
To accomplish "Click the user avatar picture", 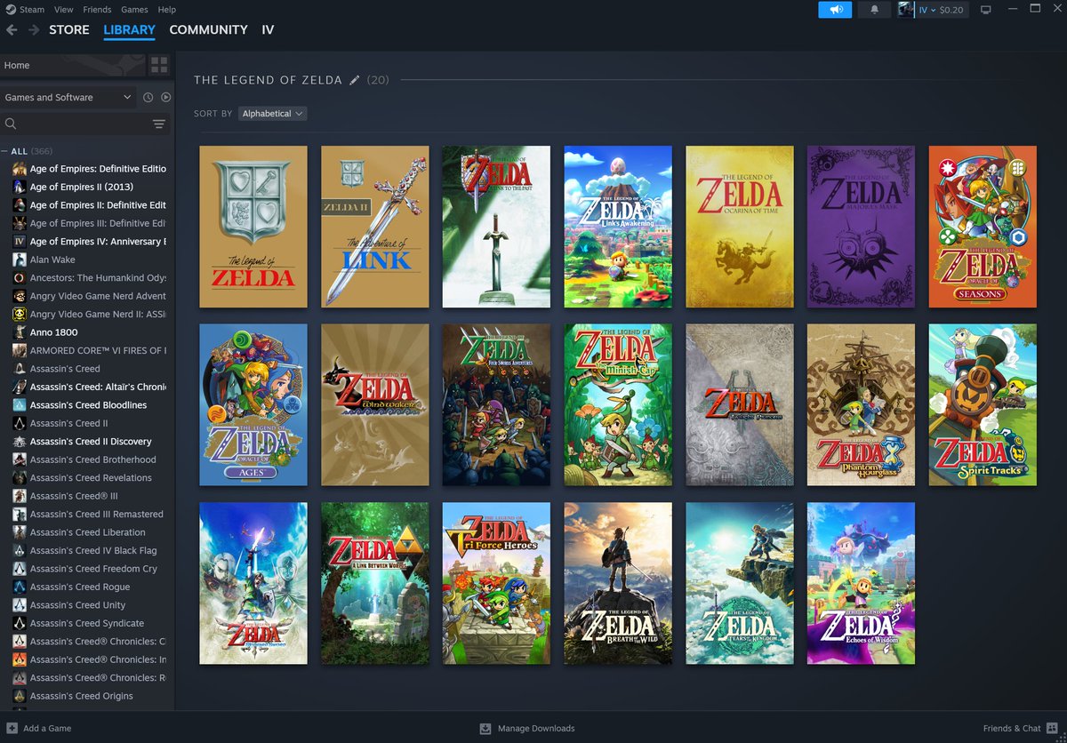I will point(906,10).
